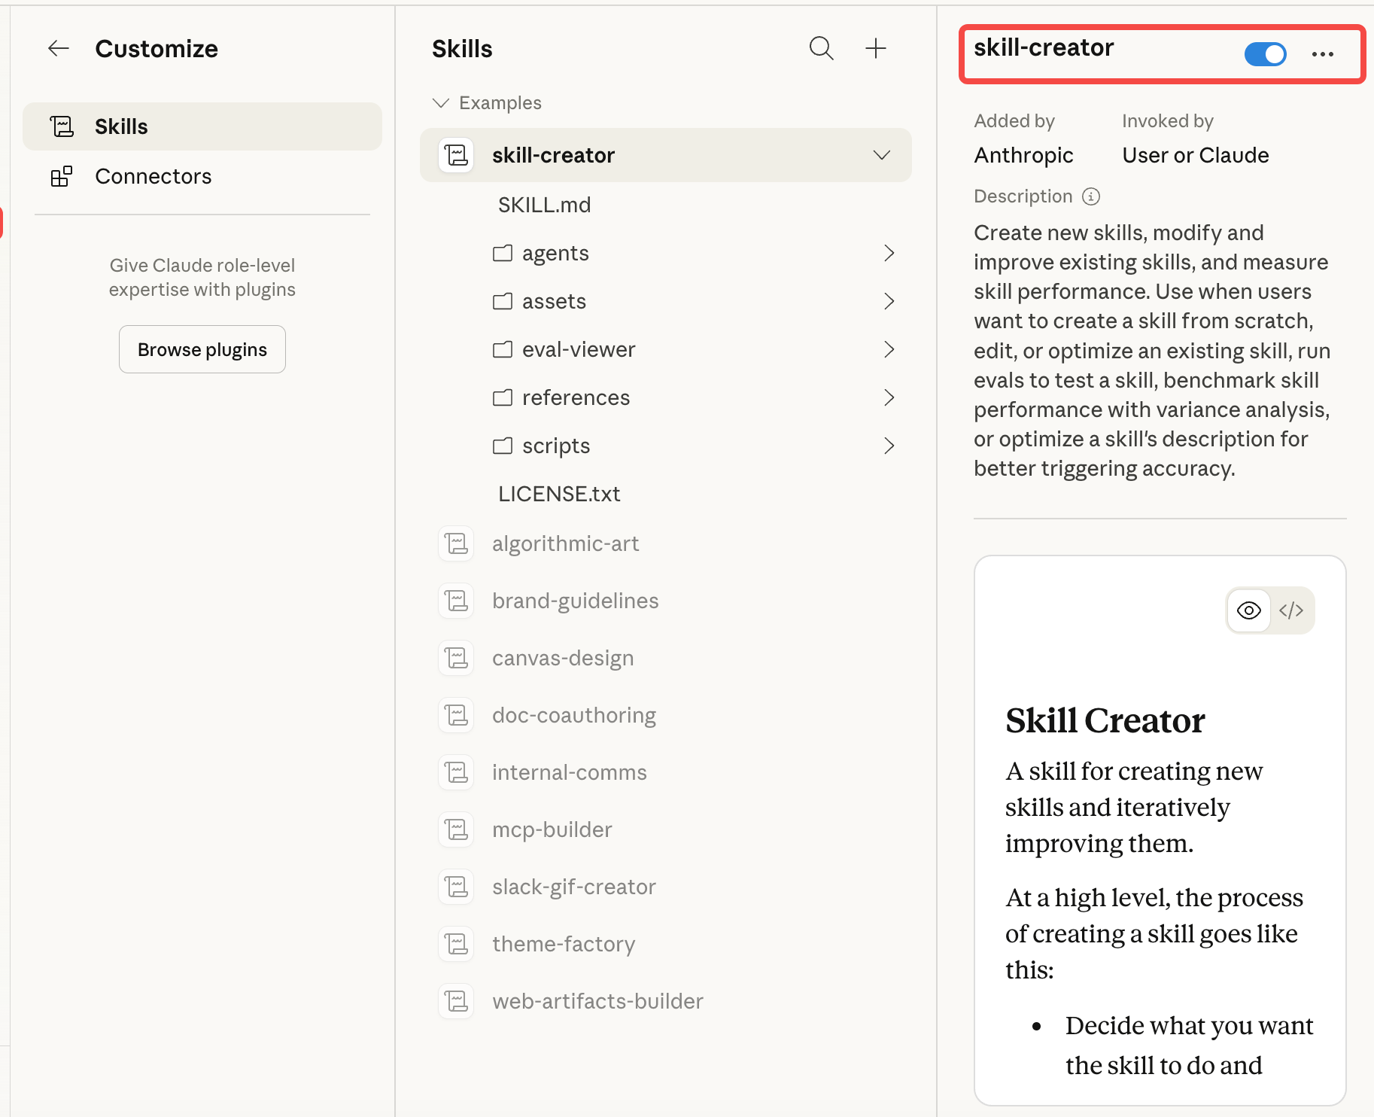Open the SKILL.md file
The height and width of the screenshot is (1117, 1374).
tap(544, 205)
